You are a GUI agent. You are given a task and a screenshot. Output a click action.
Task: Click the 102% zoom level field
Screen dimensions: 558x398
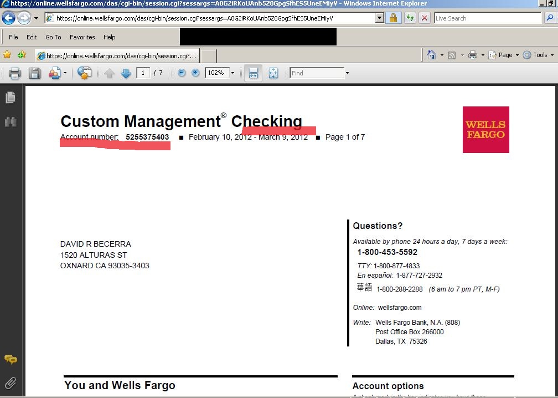(x=217, y=73)
